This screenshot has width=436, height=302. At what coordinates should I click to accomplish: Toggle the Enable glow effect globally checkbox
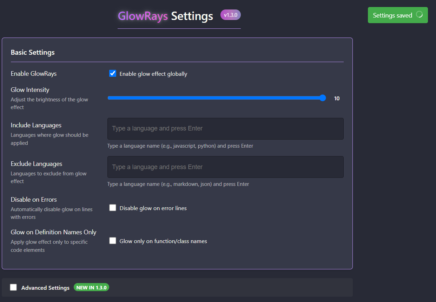point(113,74)
